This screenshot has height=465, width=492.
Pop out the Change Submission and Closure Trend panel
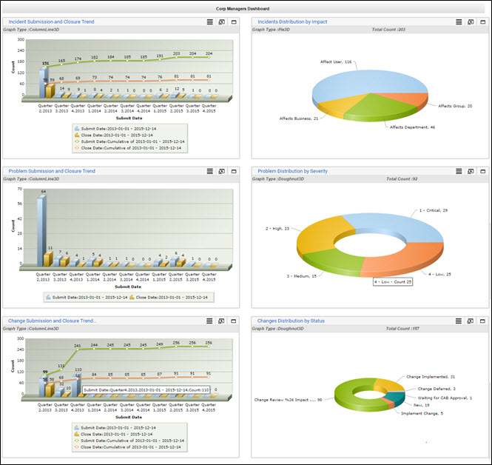pos(222,321)
